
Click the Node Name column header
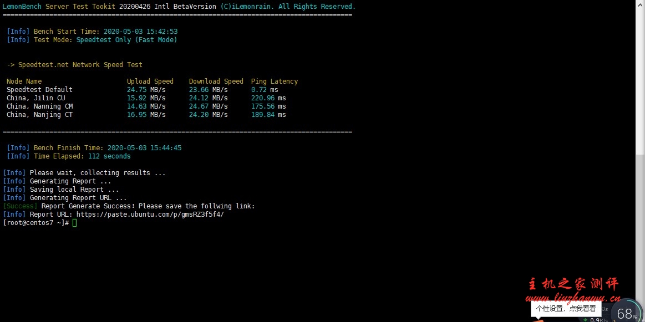tap(24, 81)
